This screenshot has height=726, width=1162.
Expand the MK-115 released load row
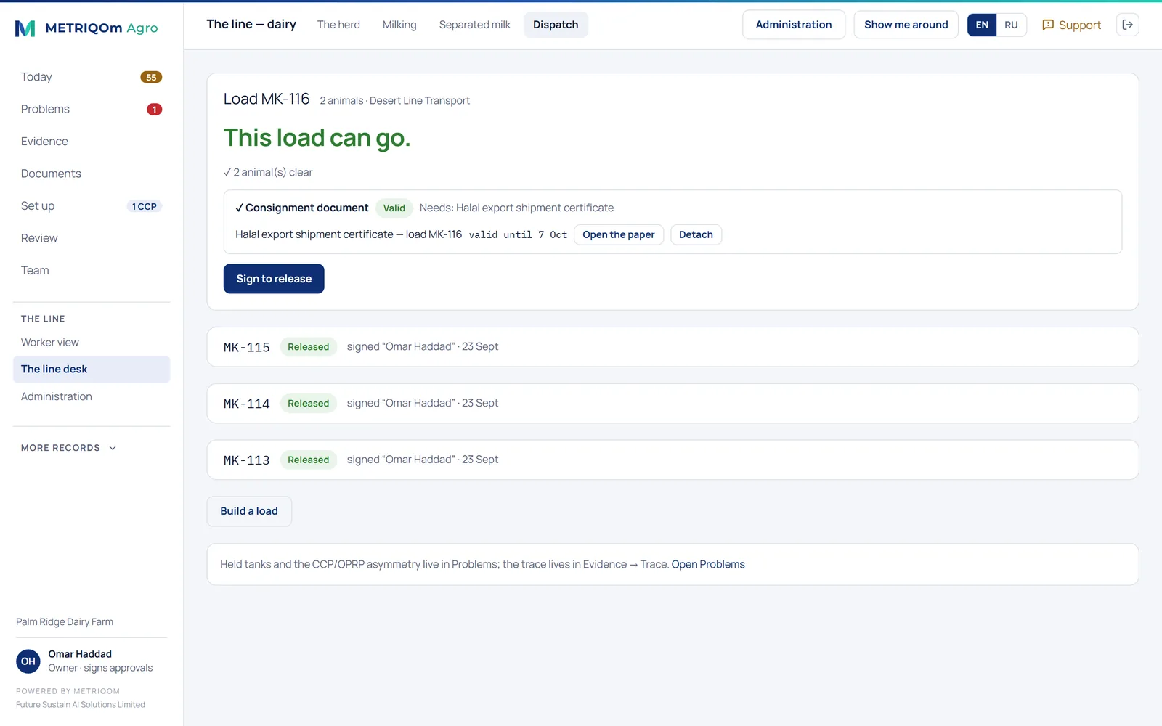[x=673, y=347]
